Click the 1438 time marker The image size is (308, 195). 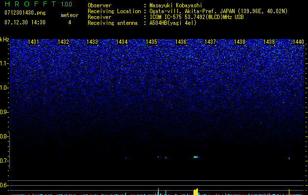(239, 42)
